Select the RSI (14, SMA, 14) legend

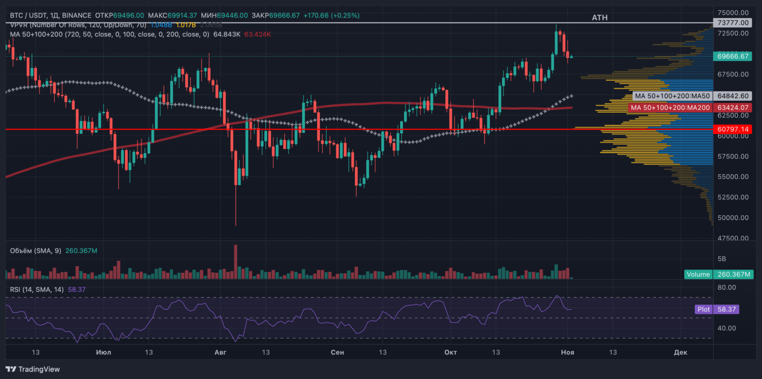37,290
